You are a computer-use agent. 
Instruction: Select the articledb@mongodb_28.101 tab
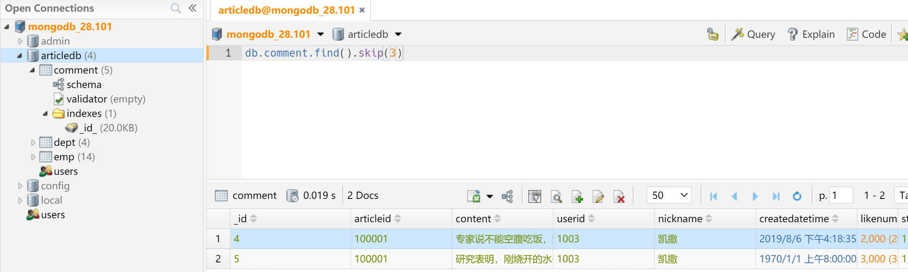(286, 10)
